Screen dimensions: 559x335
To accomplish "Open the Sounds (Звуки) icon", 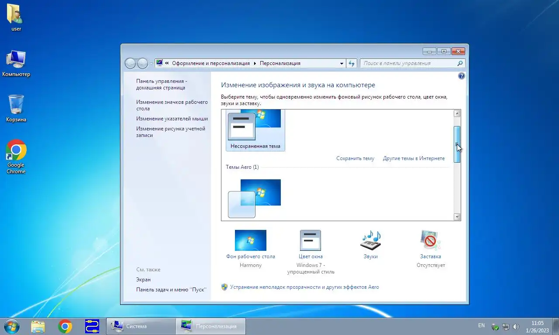I will coord(371,240).
